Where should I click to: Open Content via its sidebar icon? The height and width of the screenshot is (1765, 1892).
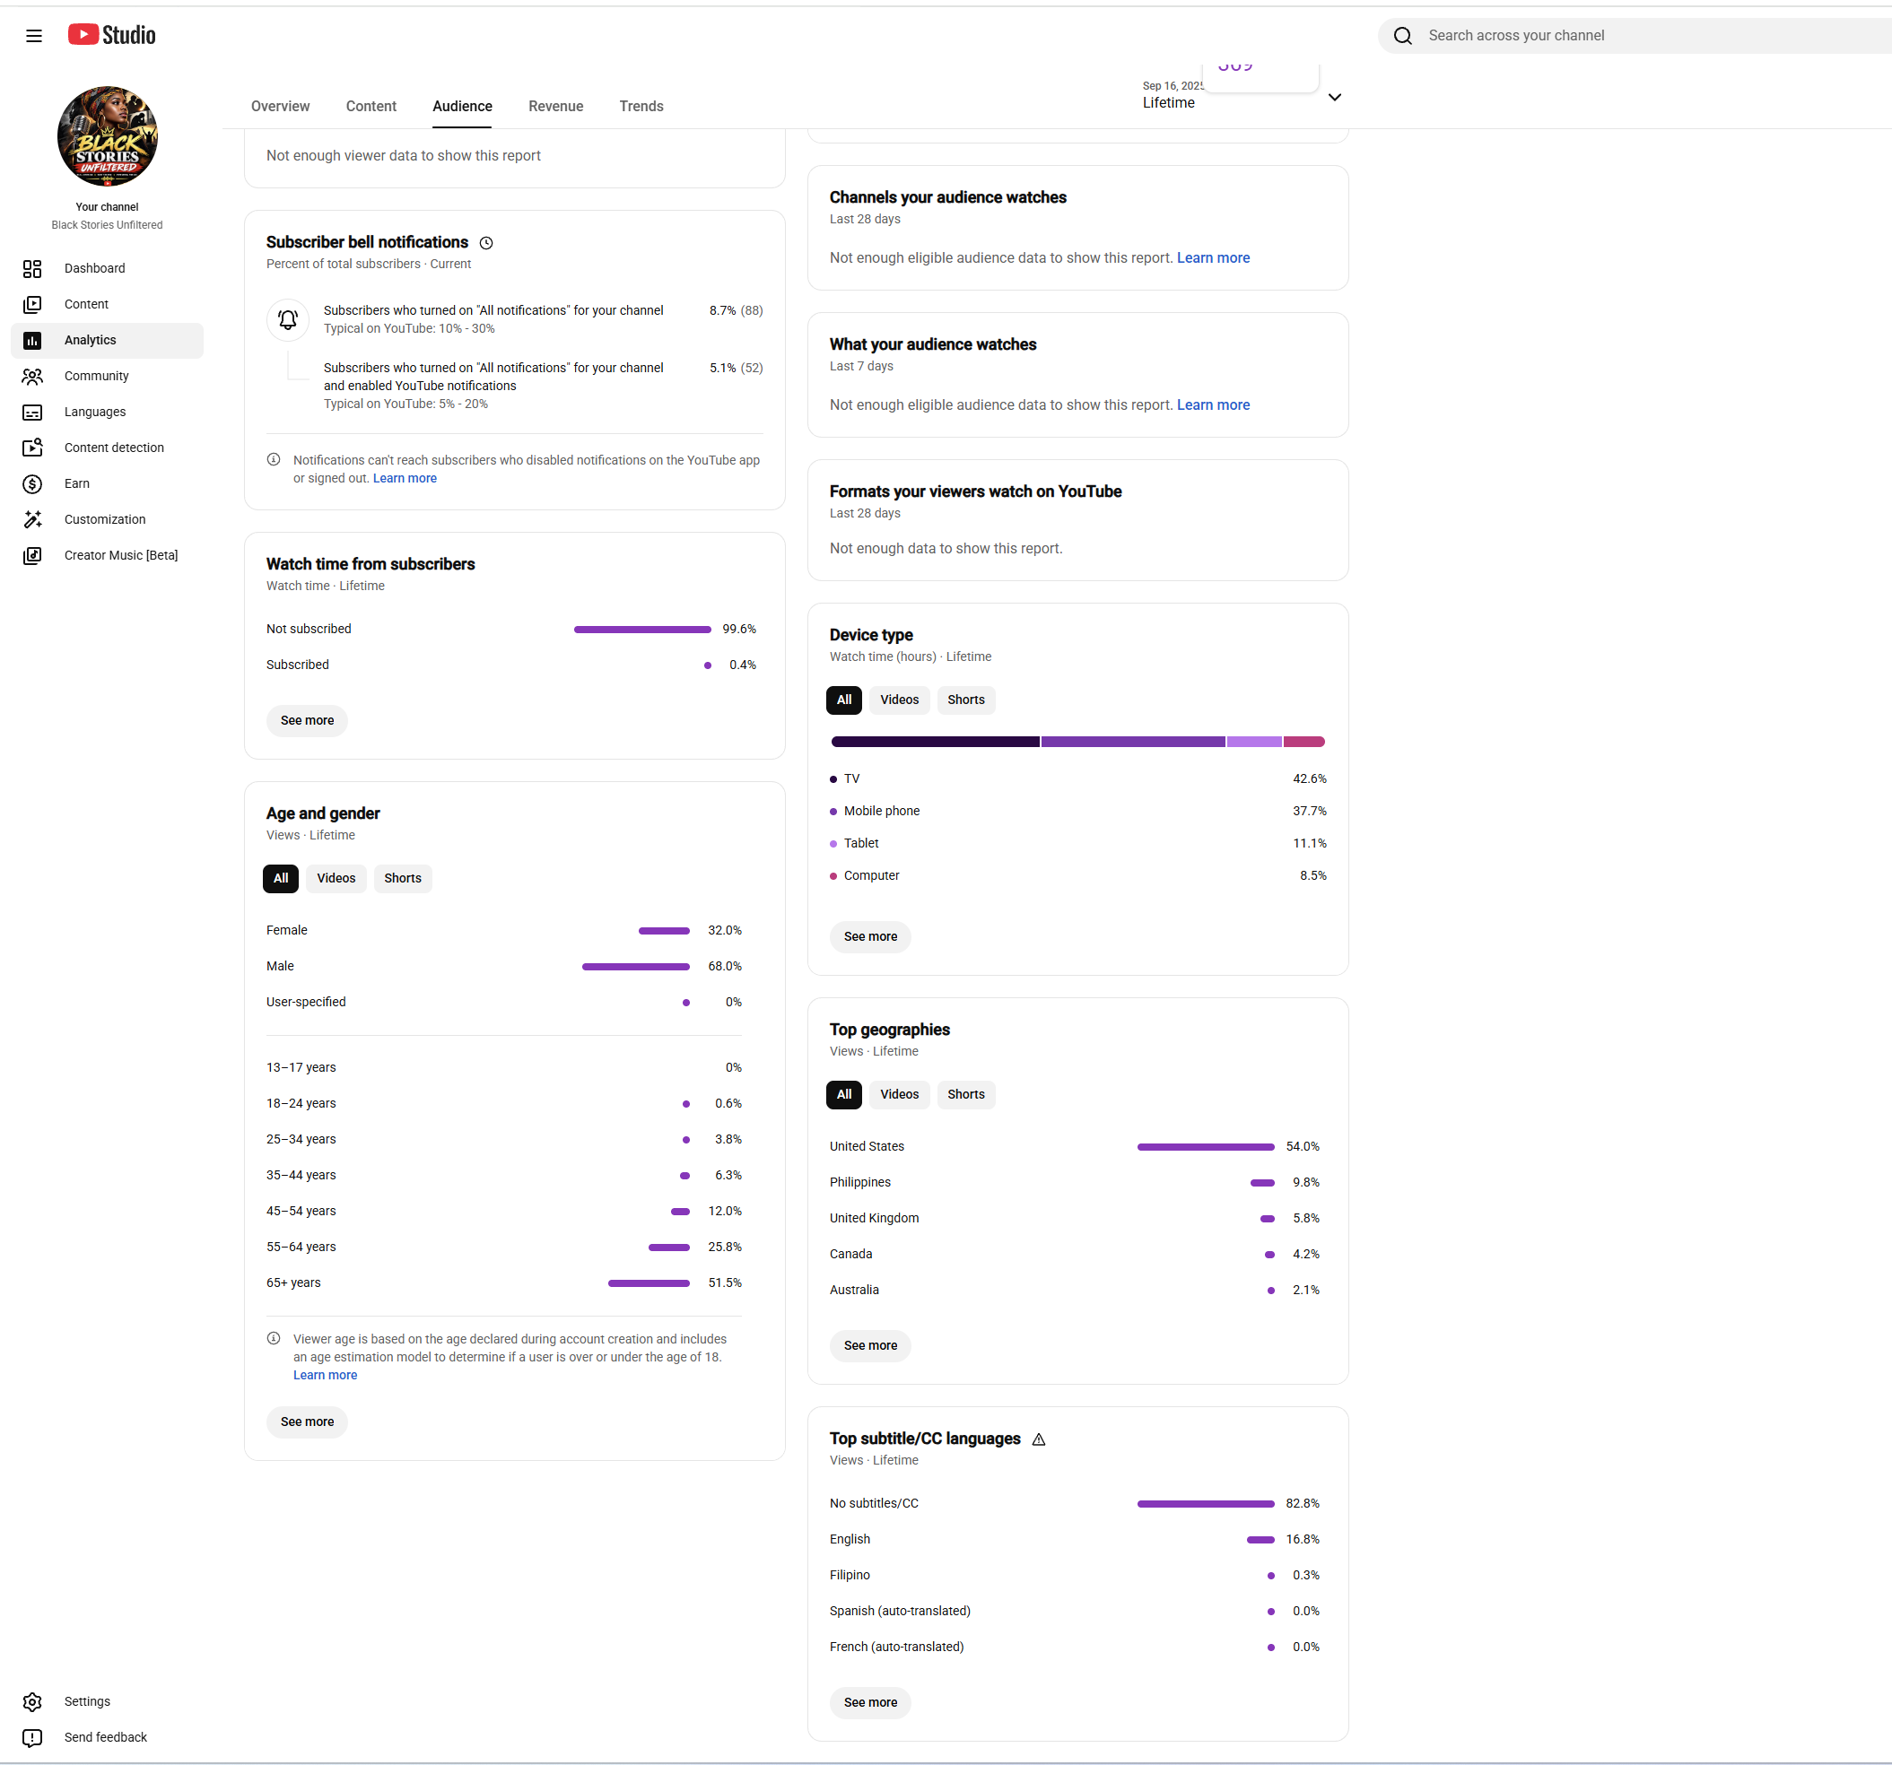pos(32,304)
